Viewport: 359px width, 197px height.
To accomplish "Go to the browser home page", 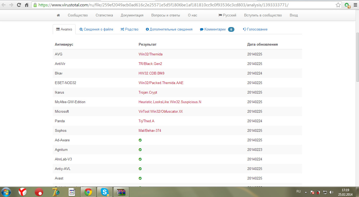I will tap(27, 5).
